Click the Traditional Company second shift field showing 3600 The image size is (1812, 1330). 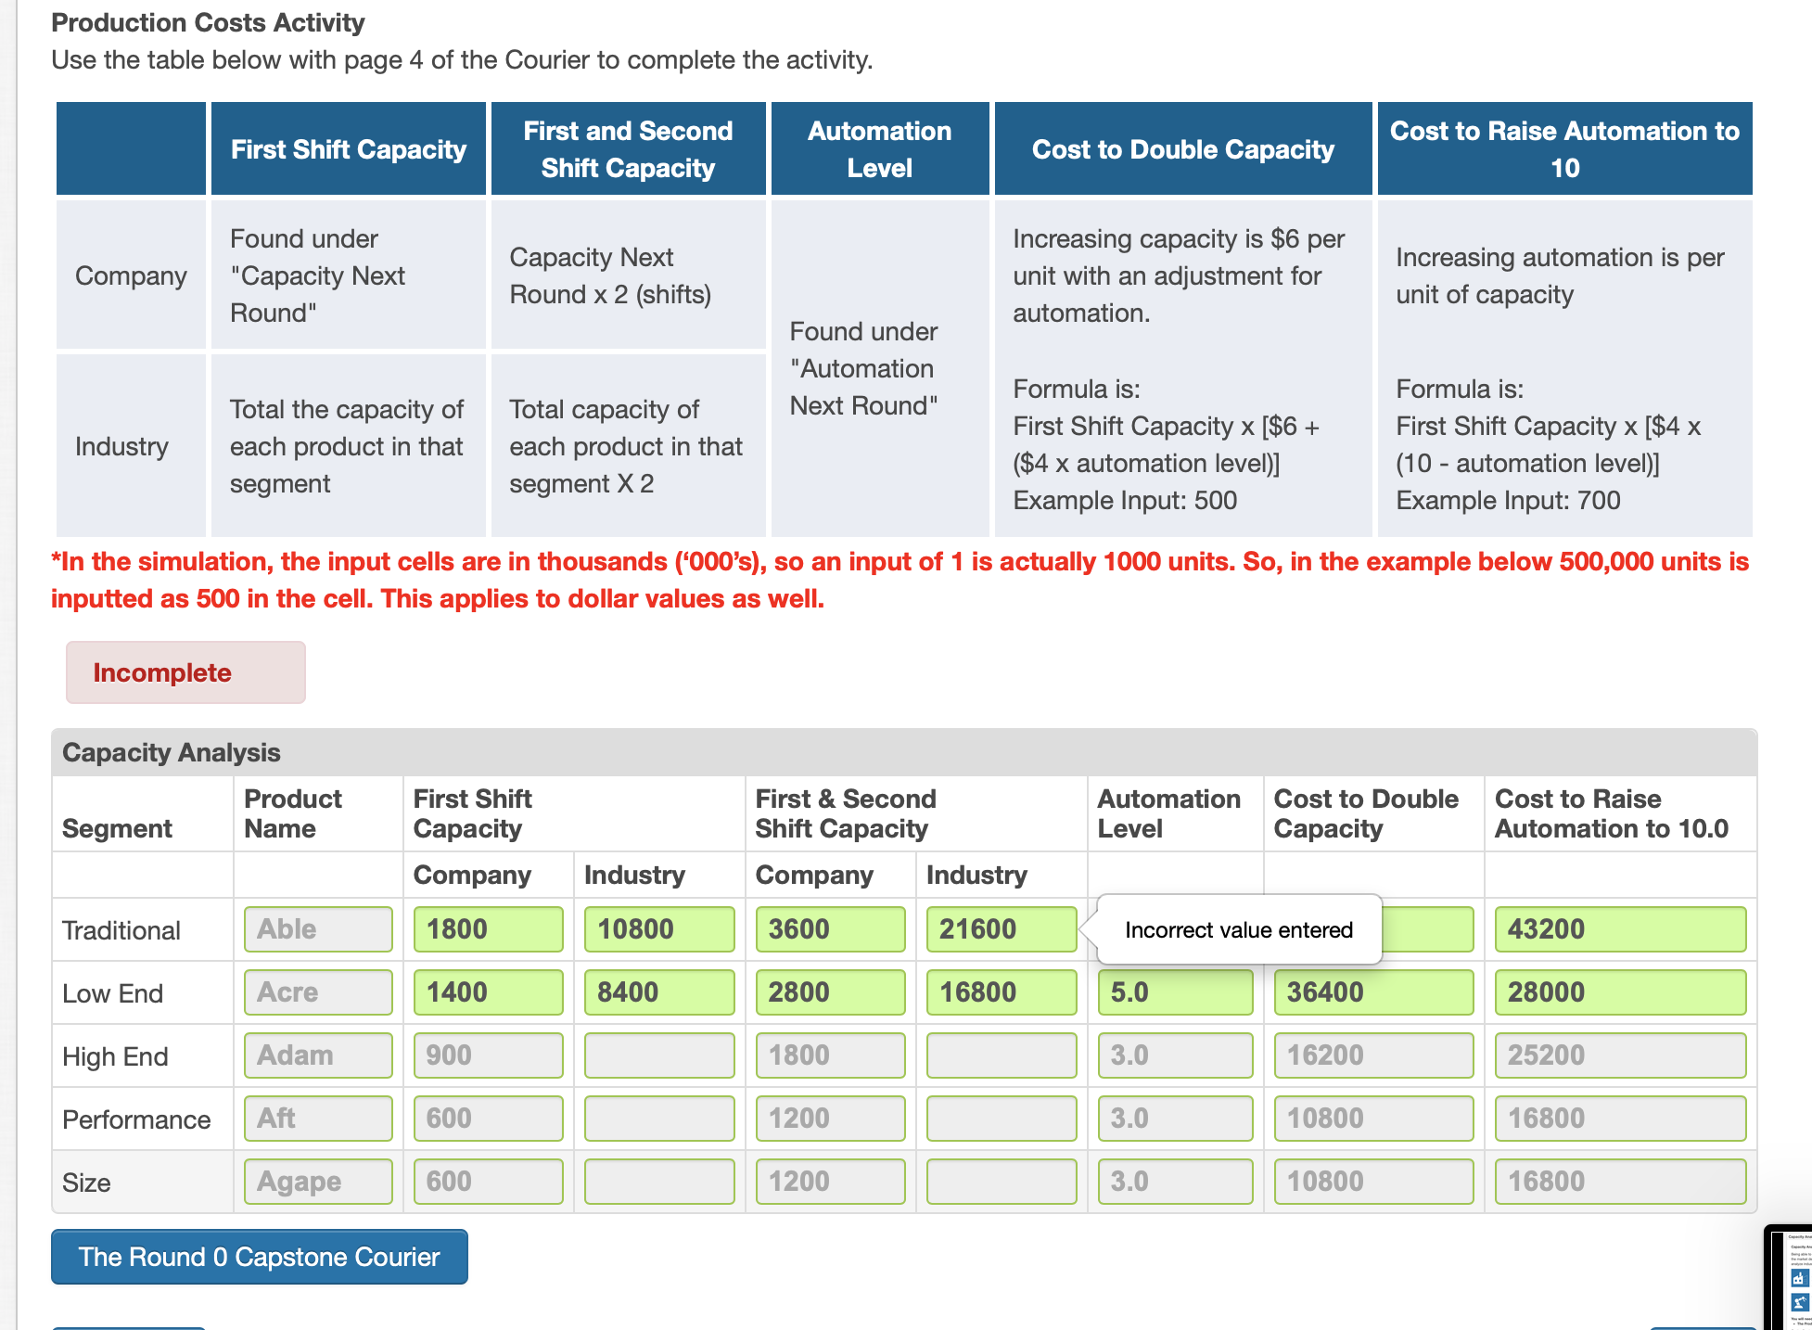point(830,928)
